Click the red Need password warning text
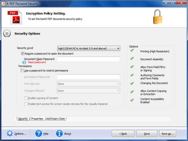 coord(37,62)
